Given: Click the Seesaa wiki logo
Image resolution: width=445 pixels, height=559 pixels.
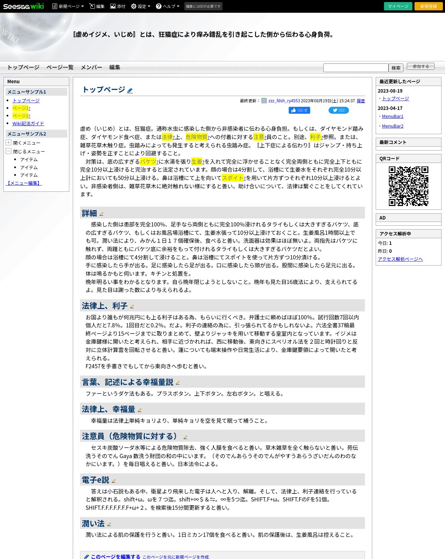Looking at the screenshot, I should point(24,6).
